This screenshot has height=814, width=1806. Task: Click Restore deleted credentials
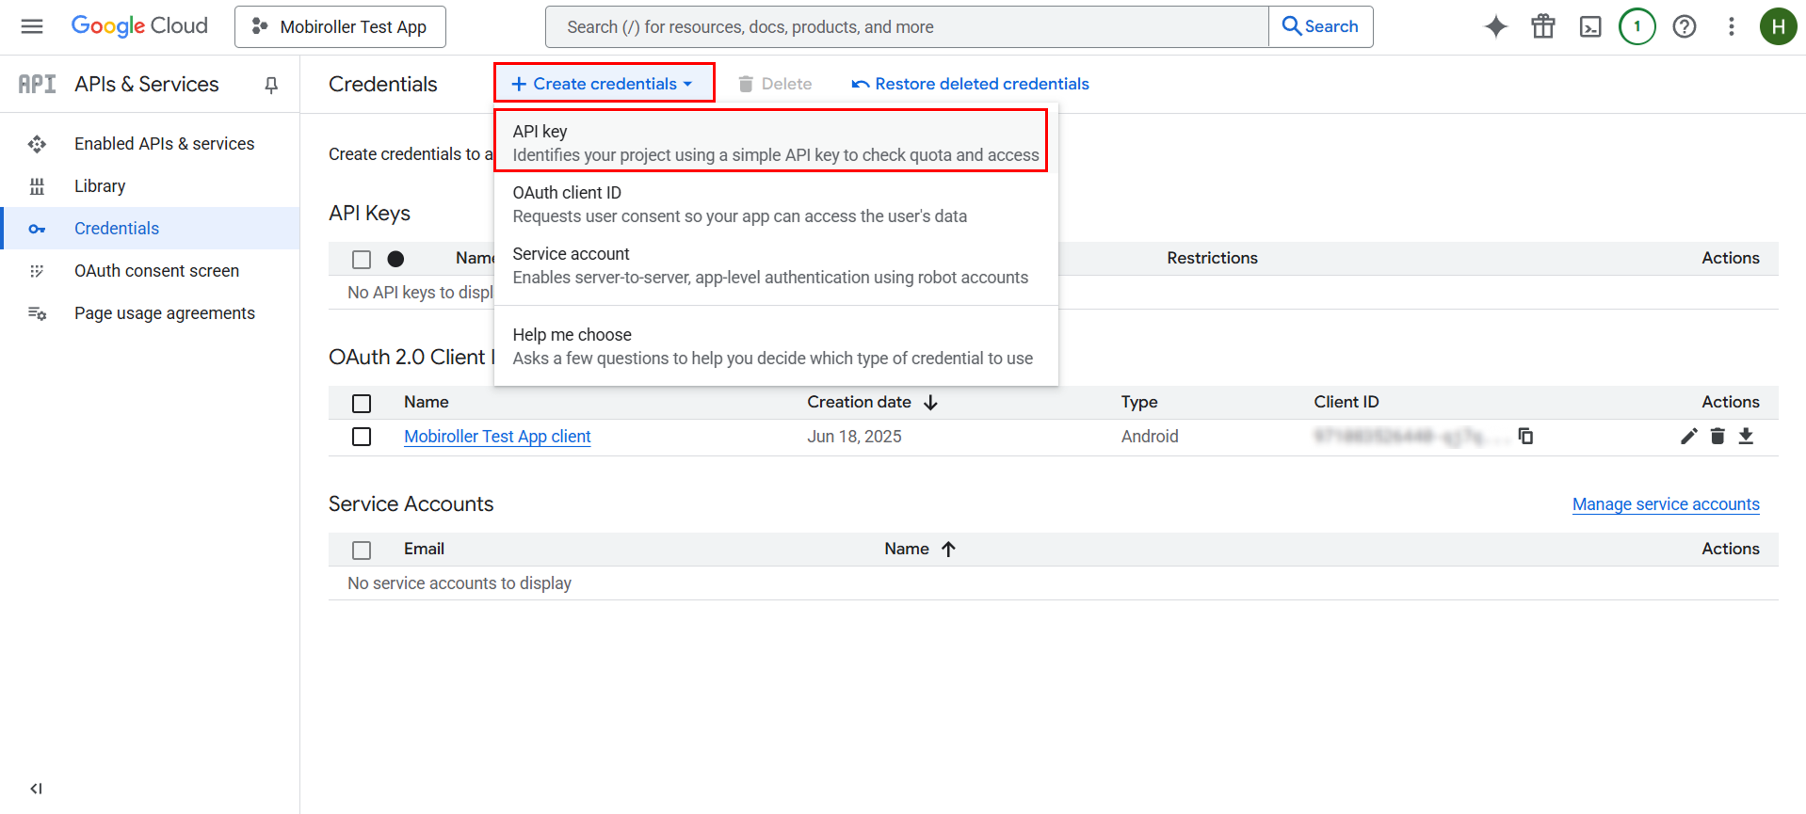tap(970, 84)
